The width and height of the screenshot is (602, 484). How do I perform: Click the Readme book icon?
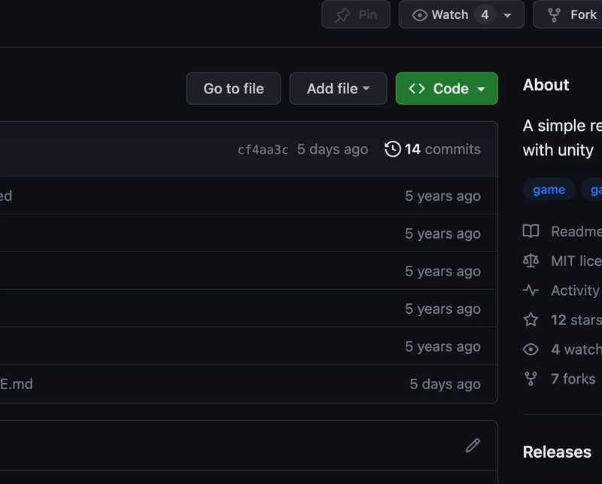[x=531, y=231]
